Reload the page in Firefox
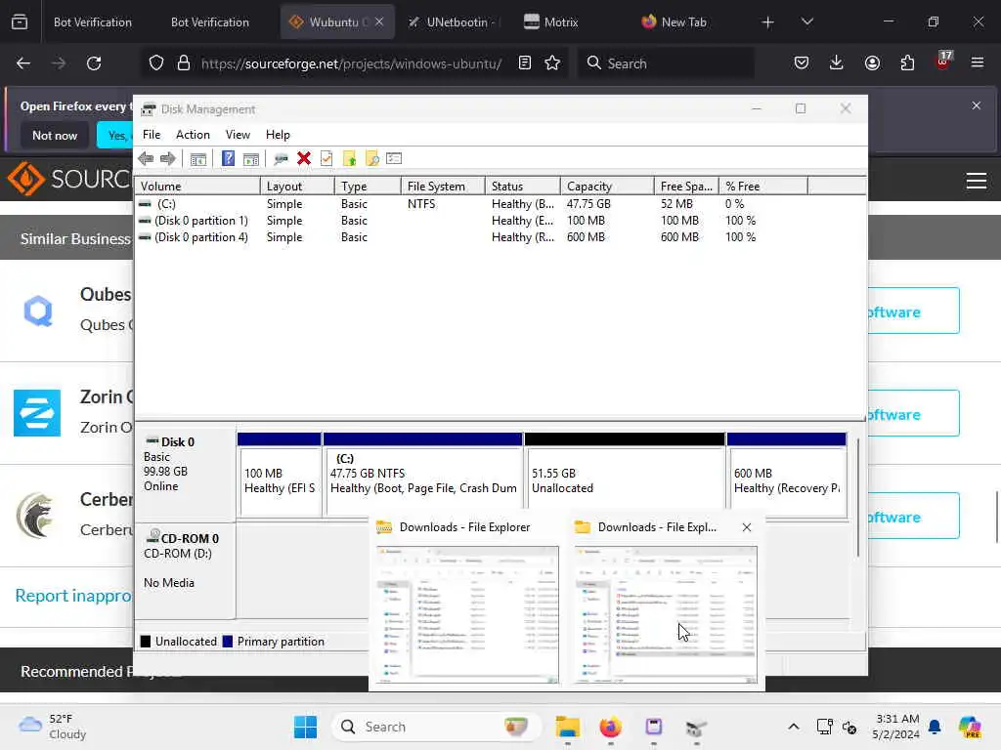 point(94,63)
